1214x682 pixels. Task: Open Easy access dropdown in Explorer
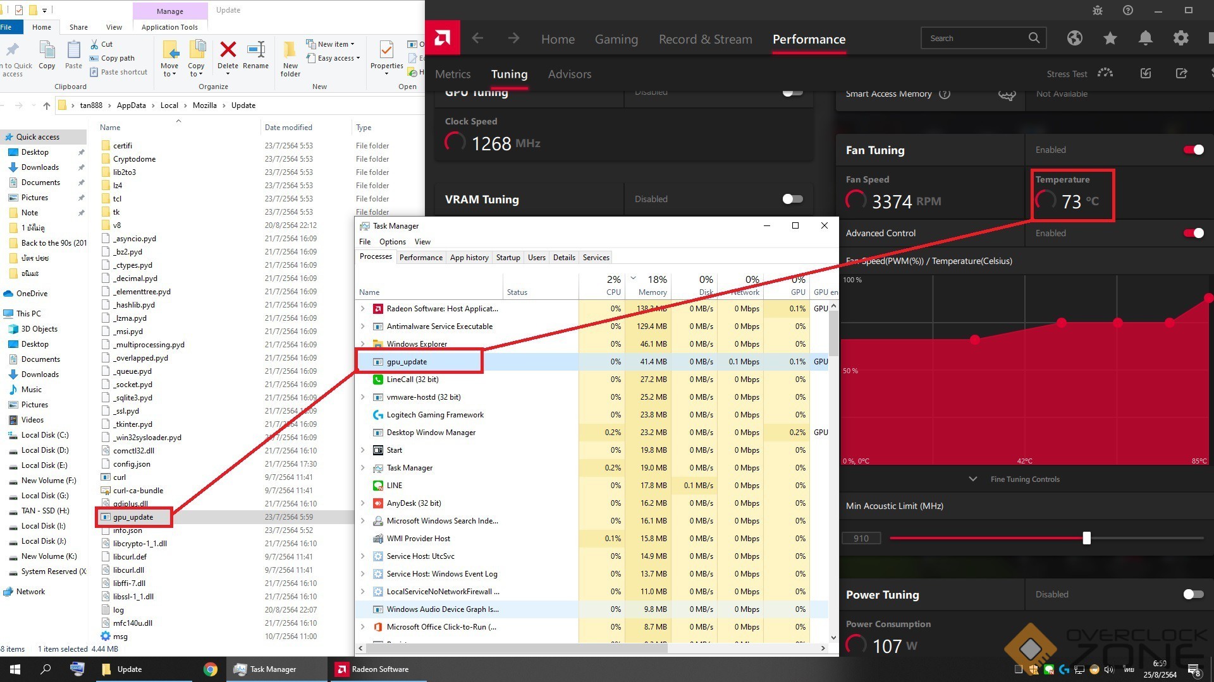(x=333, y=58)
